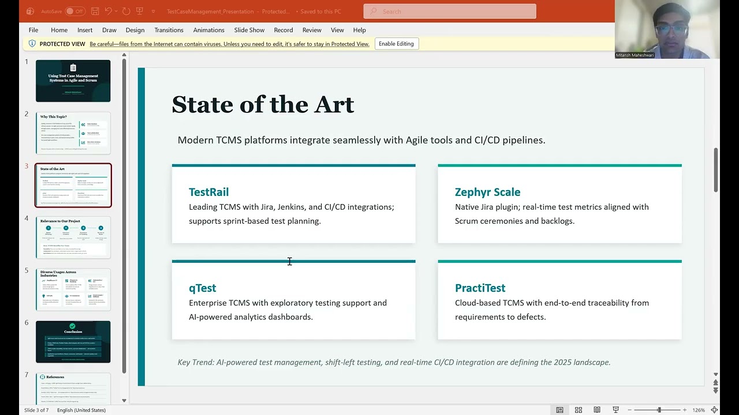Click the editor scroll down arrow

[716, 375]
